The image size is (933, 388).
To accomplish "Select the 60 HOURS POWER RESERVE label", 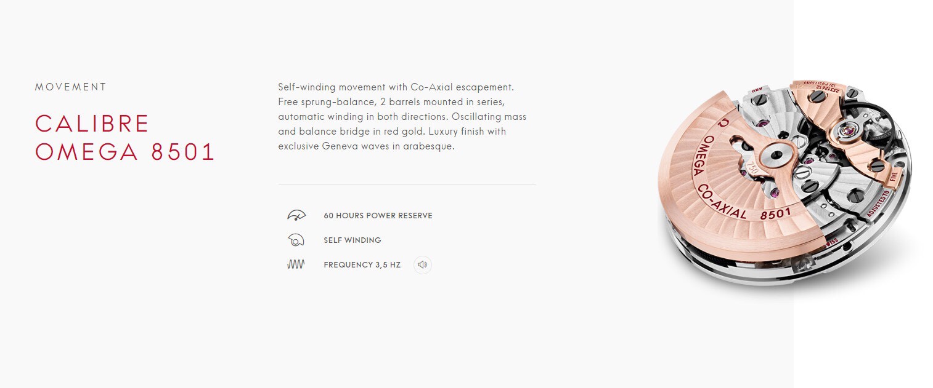I will pyautogui.click(x=378, y=216).
